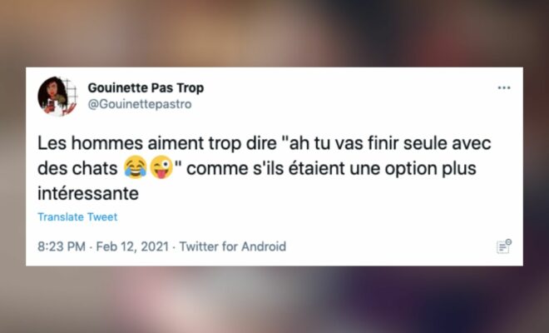Viewport: 549px width, 333px height.
Task: Open the Twitter for Android source link
Action: coord(233,246)
